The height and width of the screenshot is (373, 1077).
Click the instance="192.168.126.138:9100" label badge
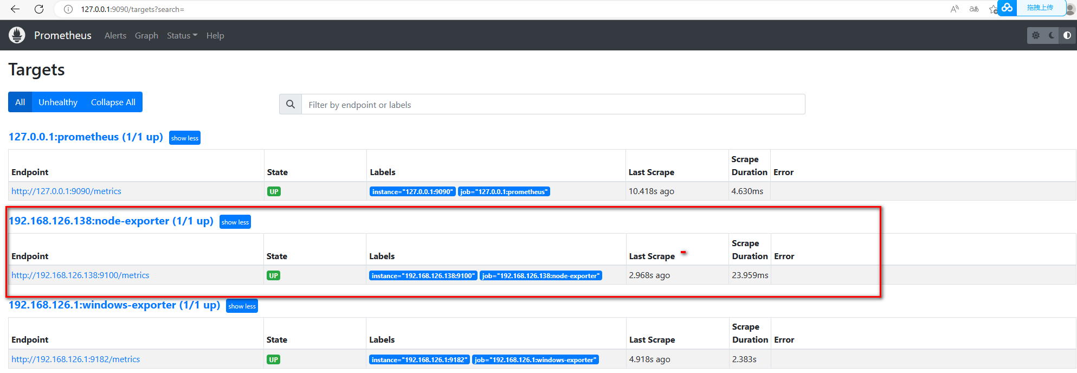pos(423,275)
